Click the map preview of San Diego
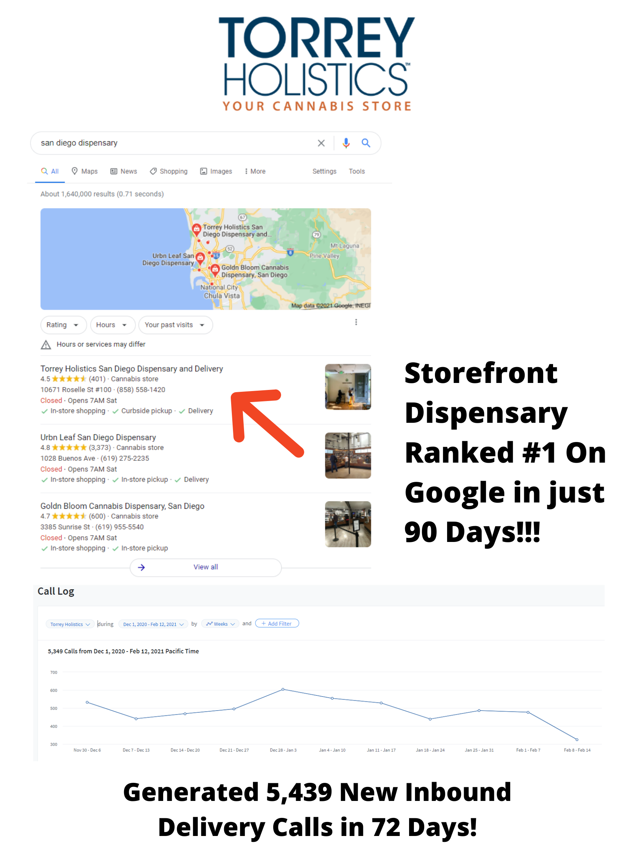638x850 pixels. tap(206, 259)
